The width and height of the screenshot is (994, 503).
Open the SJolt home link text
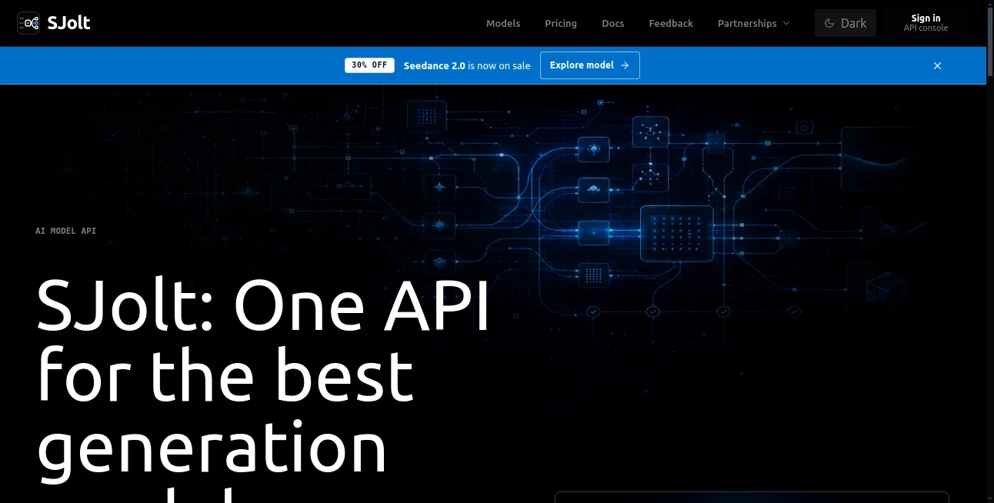pyautogui.click(x=68, y=23)
